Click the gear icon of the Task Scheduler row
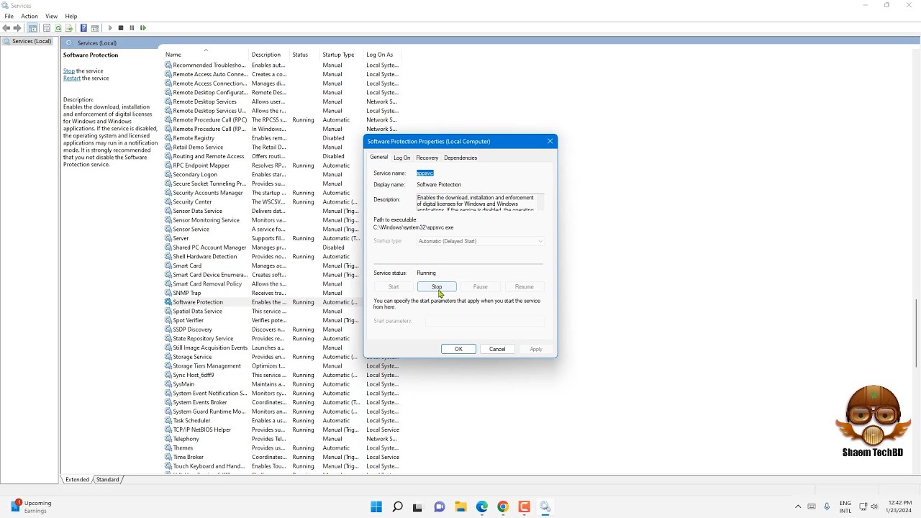This screenshot has width=921, height=518. pyautogui.click(x=168, y=421)
